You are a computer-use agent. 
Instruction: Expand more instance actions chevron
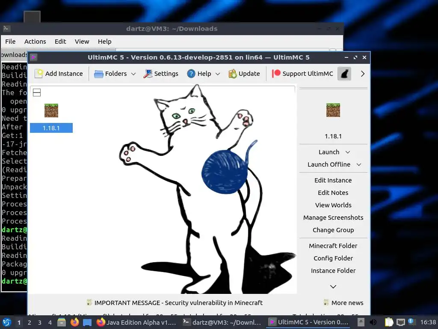point(333,287)
